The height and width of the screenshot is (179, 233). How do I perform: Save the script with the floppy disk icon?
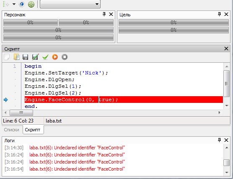[26, 57]
